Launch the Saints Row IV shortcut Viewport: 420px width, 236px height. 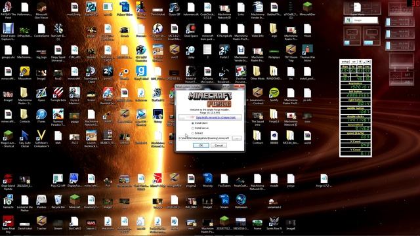tap(274, 223)
